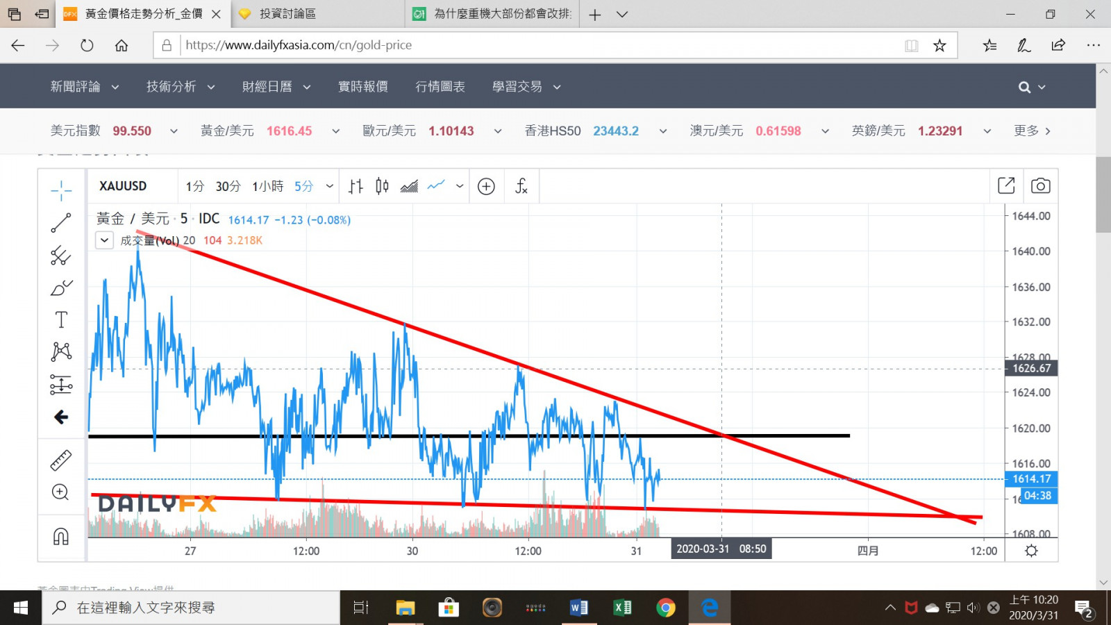Add a compare symbol

point(486,186)
